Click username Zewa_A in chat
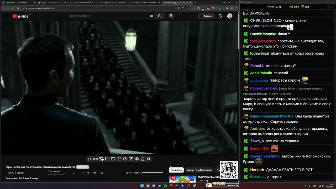Screen dimensions: 336x189 (x=257, y=141)
